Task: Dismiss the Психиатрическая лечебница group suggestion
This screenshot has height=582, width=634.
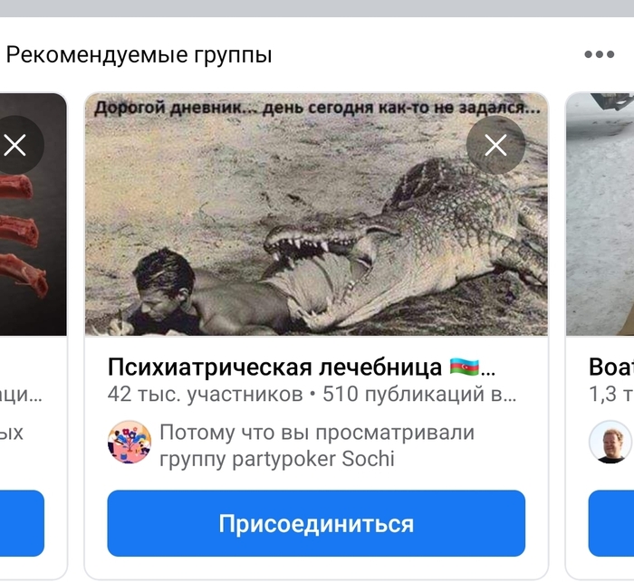Action: tap(495, 145)
